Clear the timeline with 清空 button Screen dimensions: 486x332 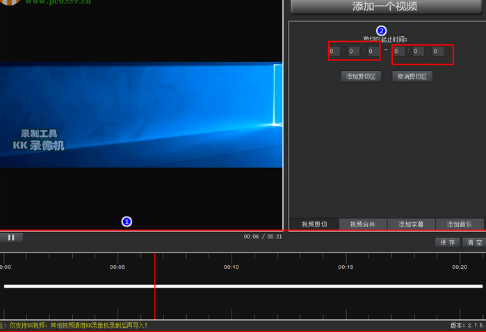[x=474, y=242]
